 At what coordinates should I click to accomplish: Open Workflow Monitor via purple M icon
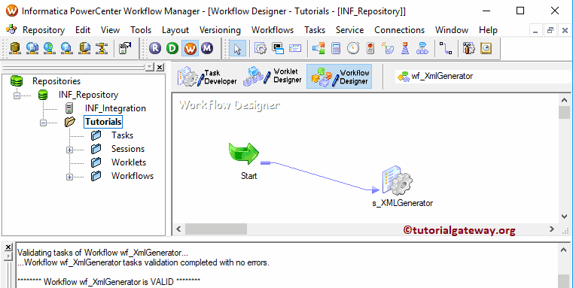207,48
